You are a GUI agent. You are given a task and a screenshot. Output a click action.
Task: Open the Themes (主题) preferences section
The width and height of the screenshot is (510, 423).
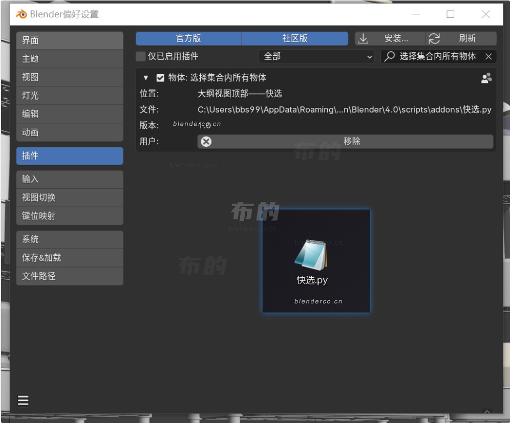click(70, 59)
